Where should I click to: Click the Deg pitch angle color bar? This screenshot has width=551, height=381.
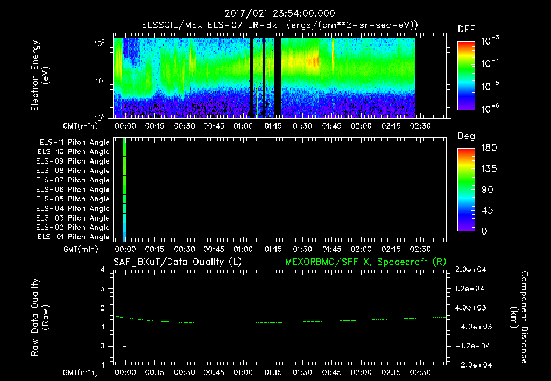466,189
